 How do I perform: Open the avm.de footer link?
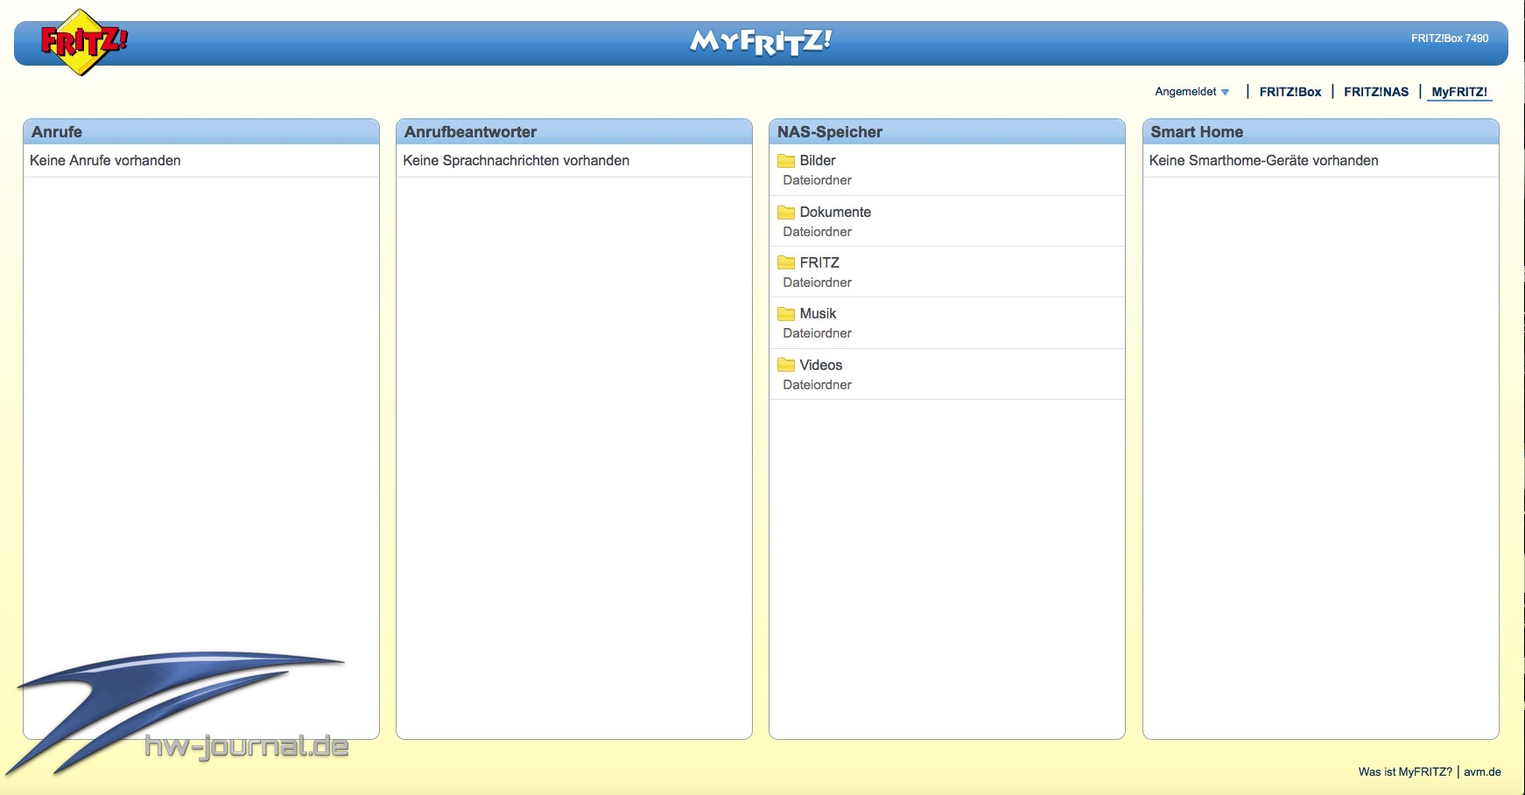[1482, 771]
